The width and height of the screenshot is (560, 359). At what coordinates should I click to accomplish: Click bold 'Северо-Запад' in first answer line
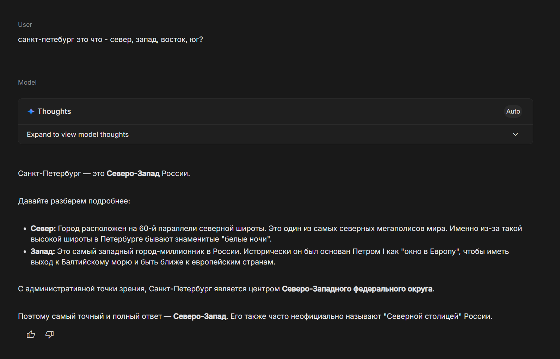[x=133, y=174]
